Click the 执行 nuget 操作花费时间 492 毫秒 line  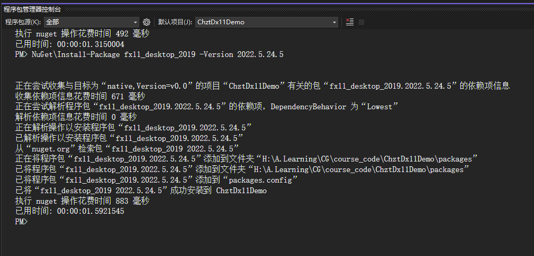pos(82,34)
